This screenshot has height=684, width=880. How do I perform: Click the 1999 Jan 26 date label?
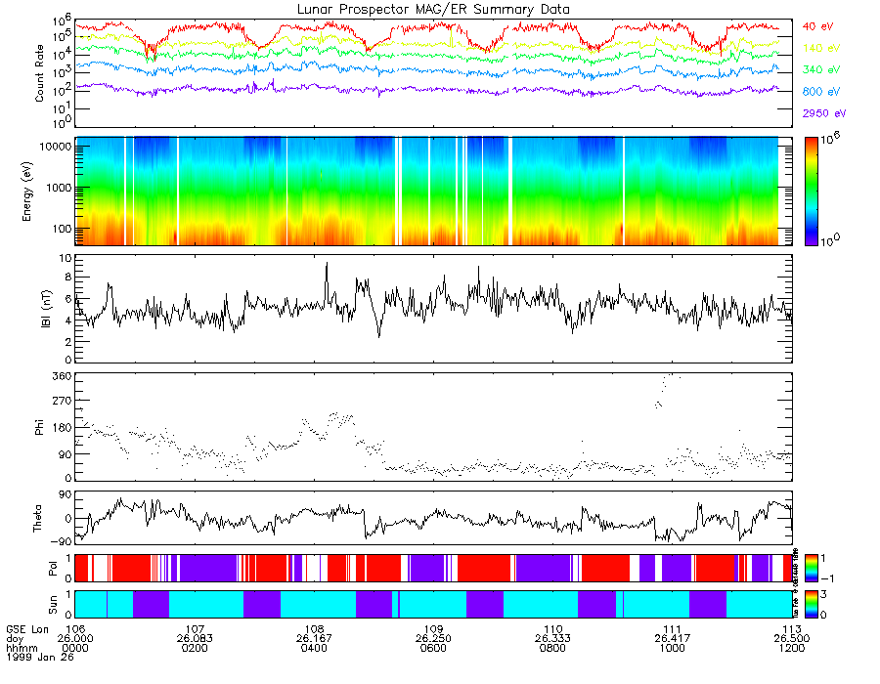point(40,657)
